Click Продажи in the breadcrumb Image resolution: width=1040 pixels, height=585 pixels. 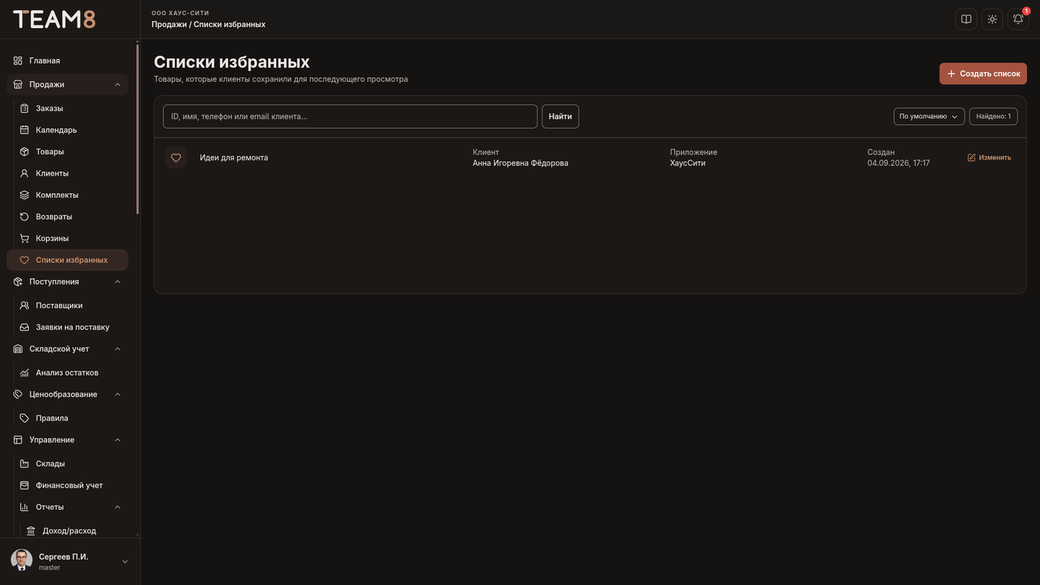click(x=169, y=25)
